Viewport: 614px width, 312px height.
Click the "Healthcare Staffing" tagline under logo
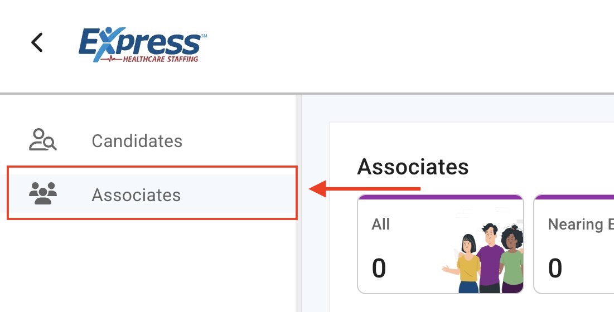(x=160, y=58)
